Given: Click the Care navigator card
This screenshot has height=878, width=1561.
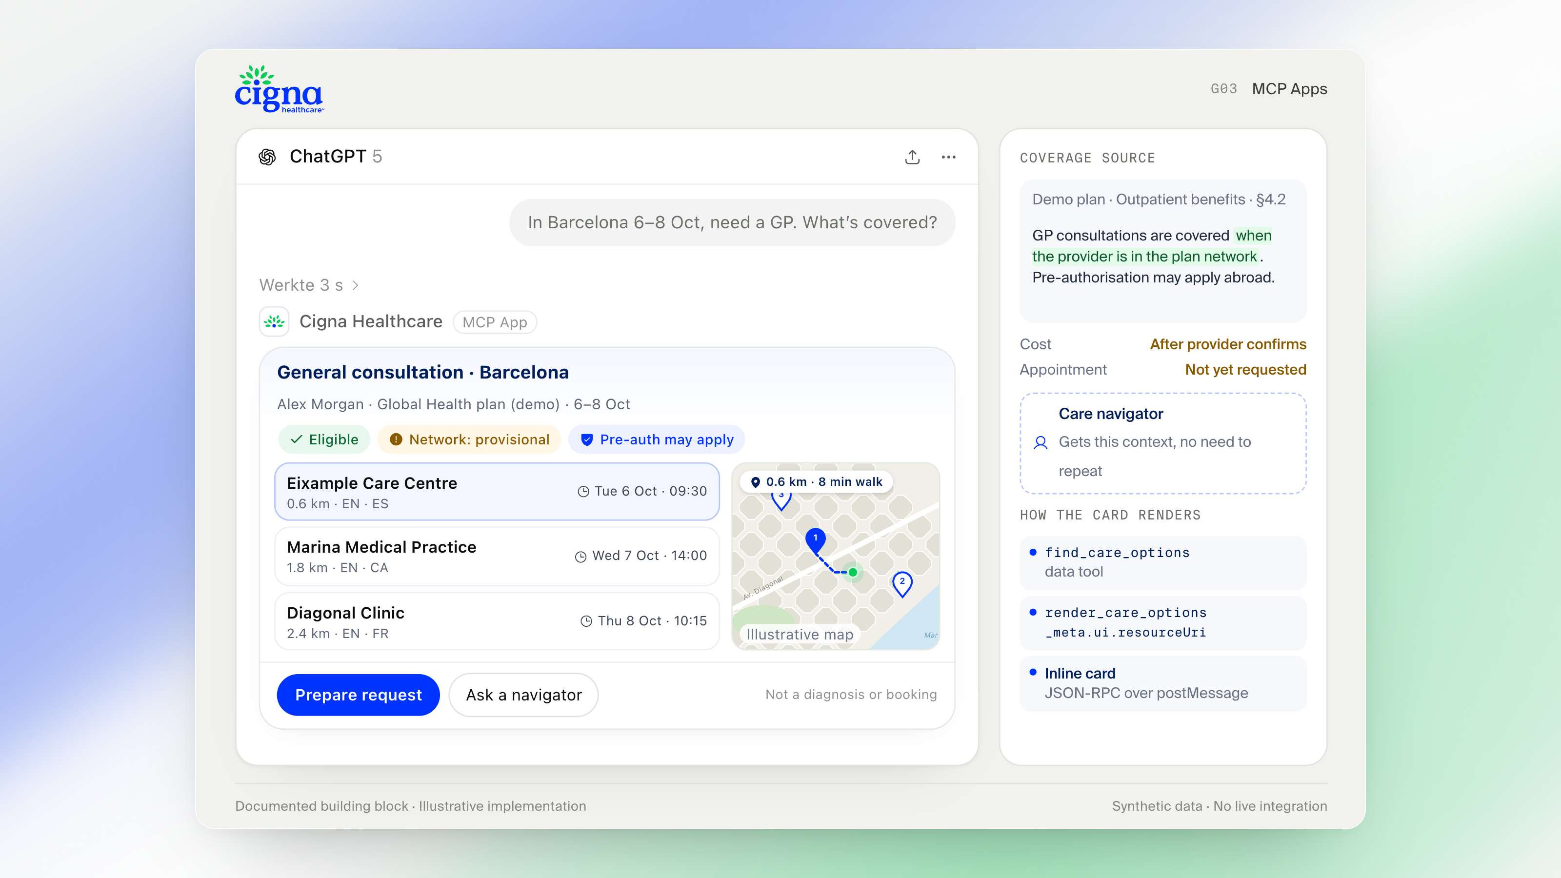Looking at the screenshot, I should coord(1163,443).
